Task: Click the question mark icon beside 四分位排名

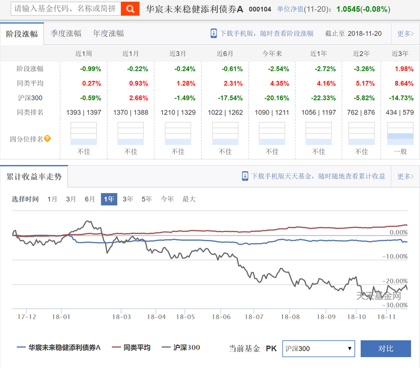Action: click(x=47, y=139)
